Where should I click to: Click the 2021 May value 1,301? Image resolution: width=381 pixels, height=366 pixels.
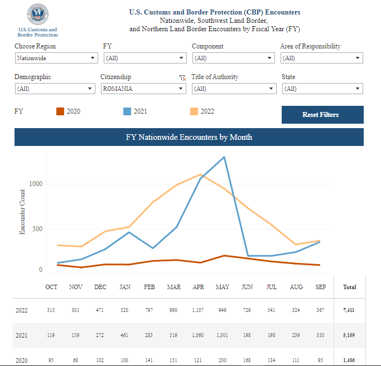(223, 336)
